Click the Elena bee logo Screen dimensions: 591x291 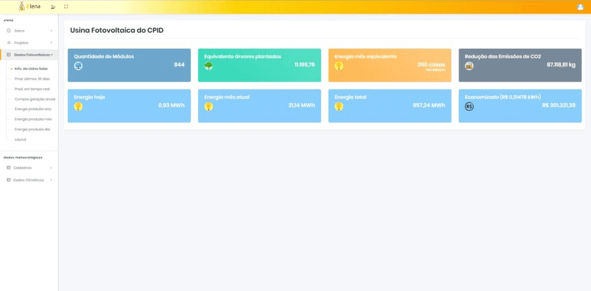(22, 6)
